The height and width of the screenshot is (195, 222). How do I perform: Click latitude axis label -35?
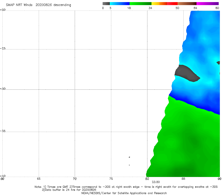[3, 131]
